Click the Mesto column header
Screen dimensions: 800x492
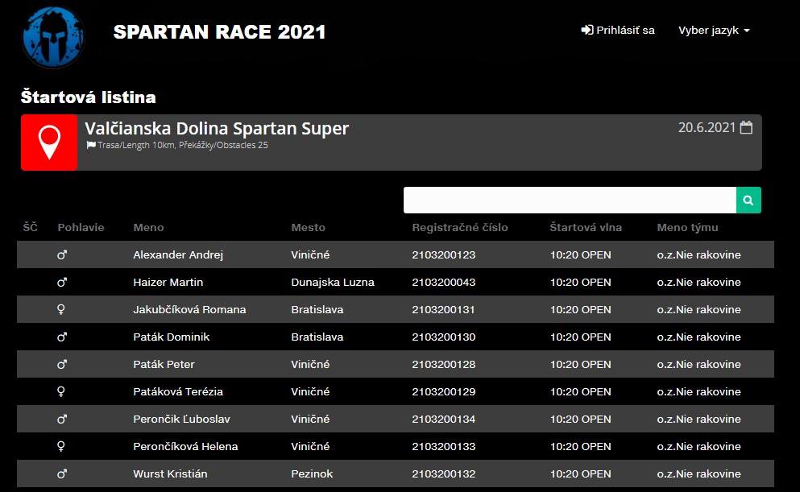[309, 227]
